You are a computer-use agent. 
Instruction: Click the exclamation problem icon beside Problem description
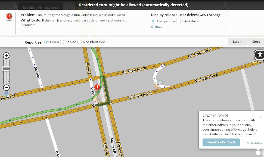pyautogui.click(x=9, y=17)
